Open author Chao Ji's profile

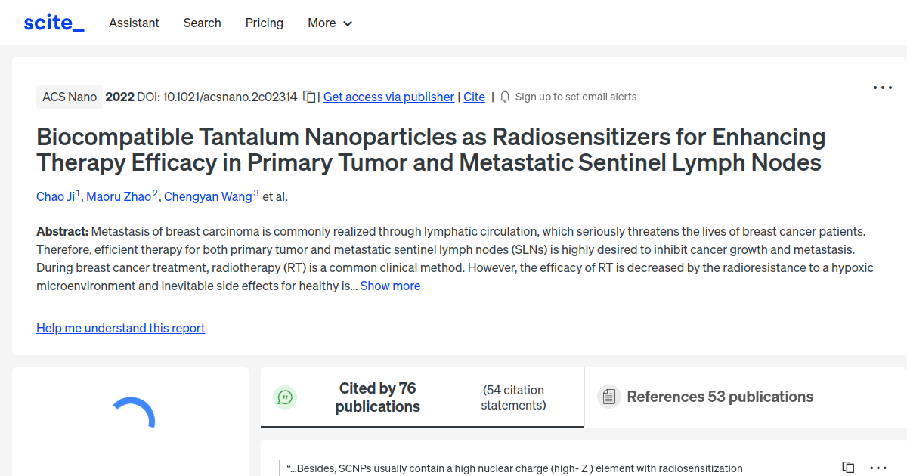(56, 196)
